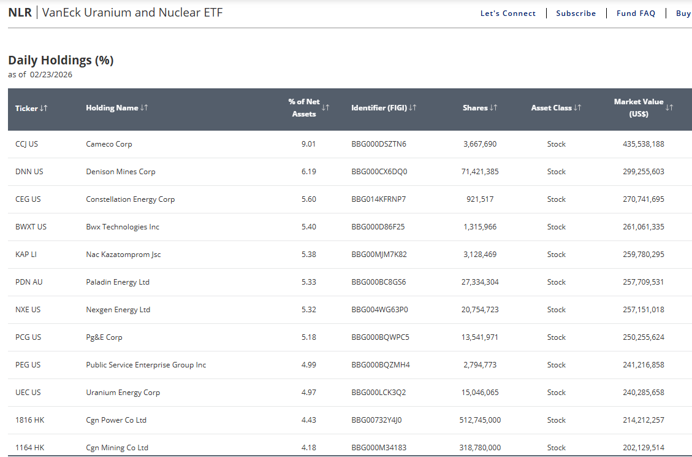Select the PCG US ticker cell
Screen dimensions: 692x457
pyautogui.click(x=28, y=337)
